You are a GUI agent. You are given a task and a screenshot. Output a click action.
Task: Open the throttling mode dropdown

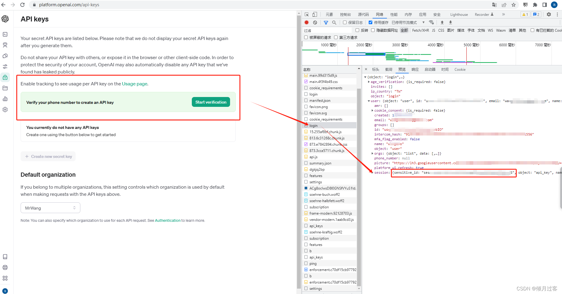click(423, 22)
